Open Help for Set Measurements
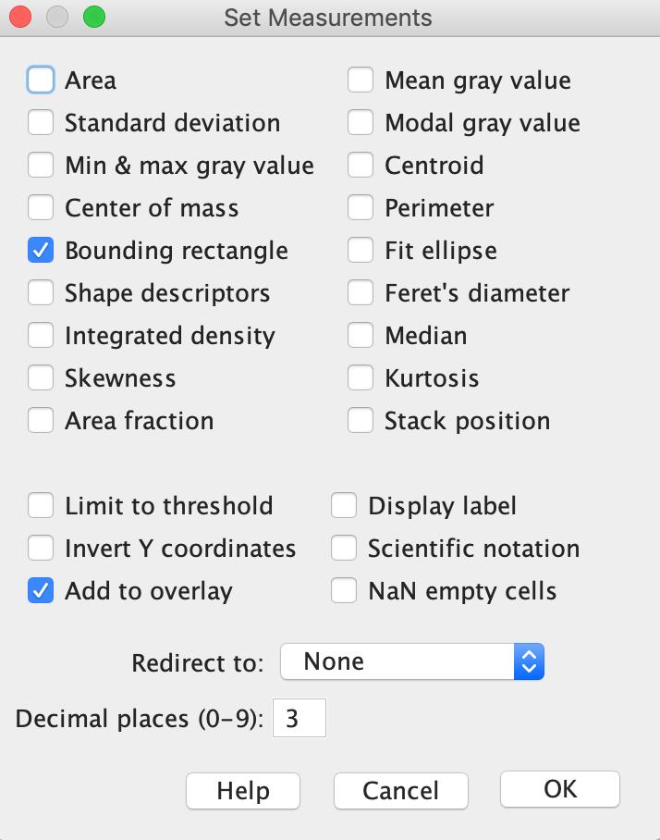This screenshot has width=660, height=840. coord(243,791)
